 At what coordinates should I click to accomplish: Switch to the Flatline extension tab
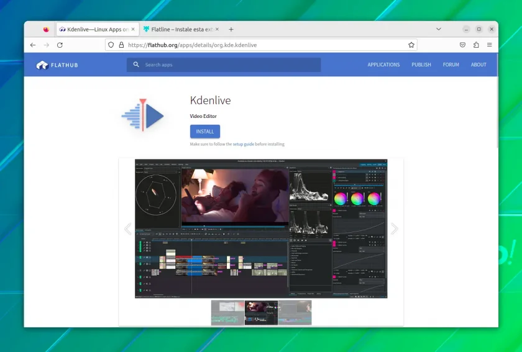(x=181, y=29)
